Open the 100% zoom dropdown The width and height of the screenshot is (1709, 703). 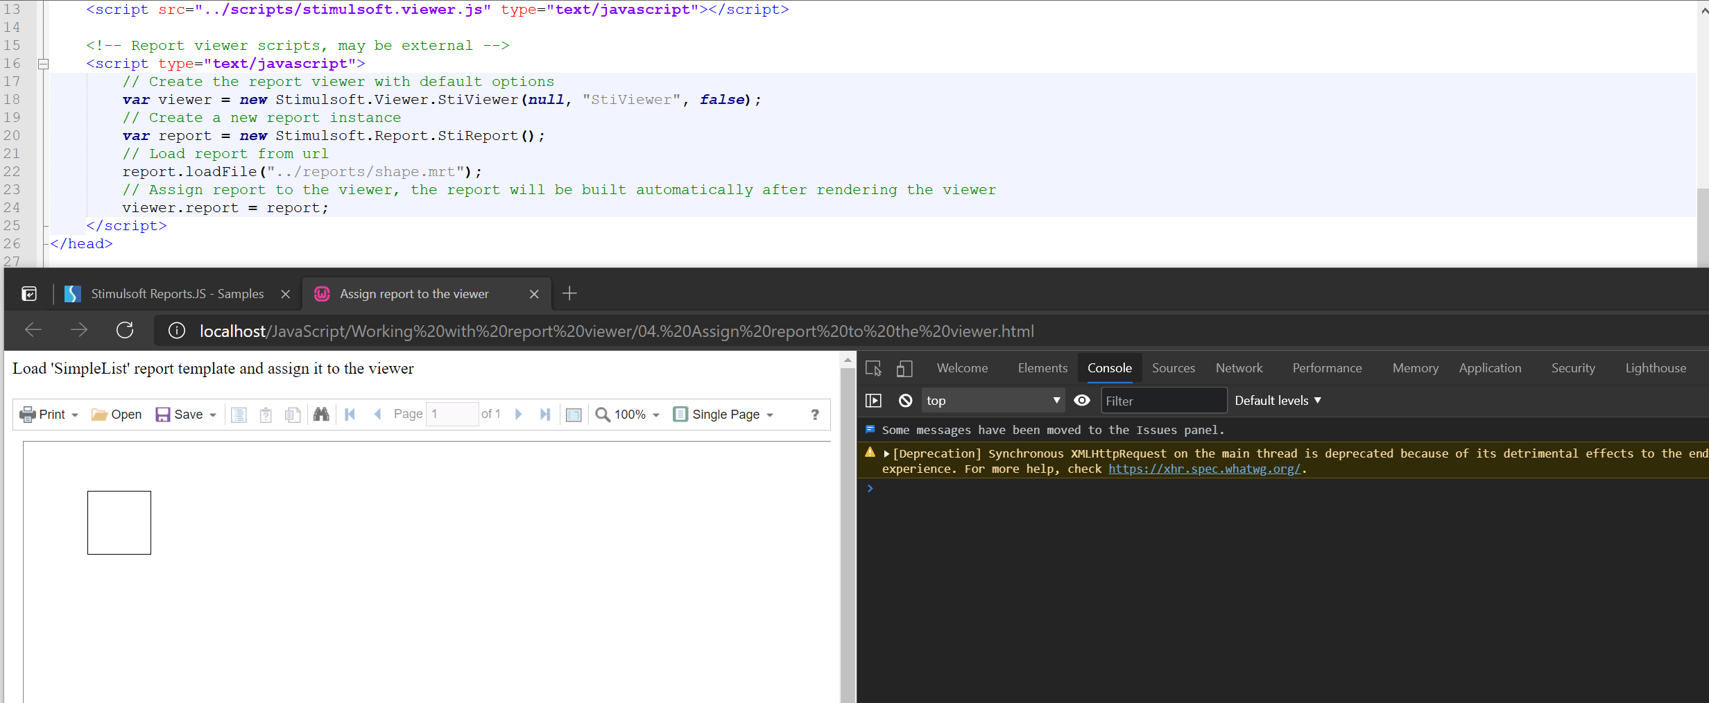pos(628,415)
